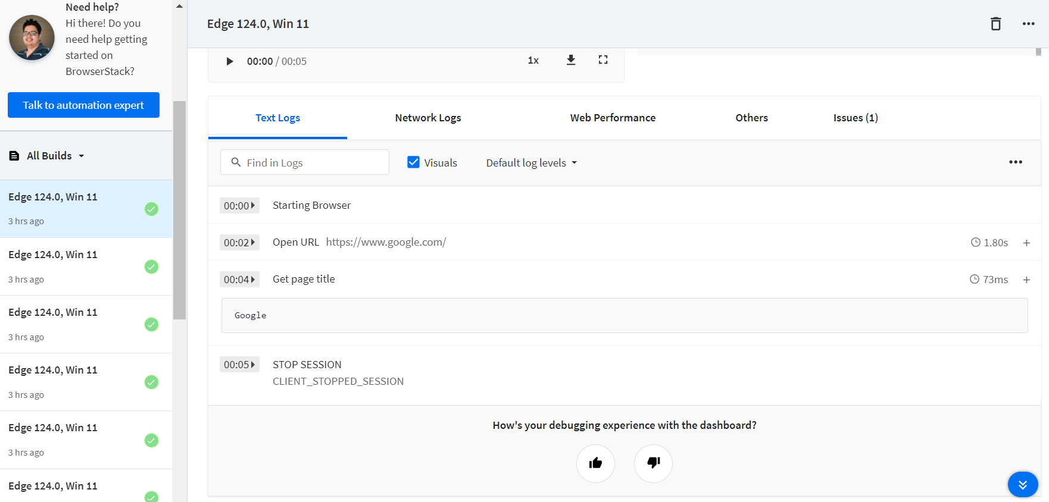Expand the Default log levels dropdown
Viewport: 1049px width, 502px height.
[532, 163]
